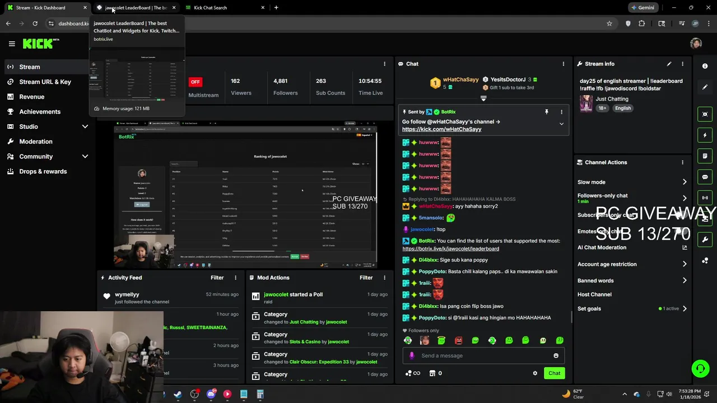
Task: Switch to Kick Chat Search browser tab
Action: [x=224, y=8]
